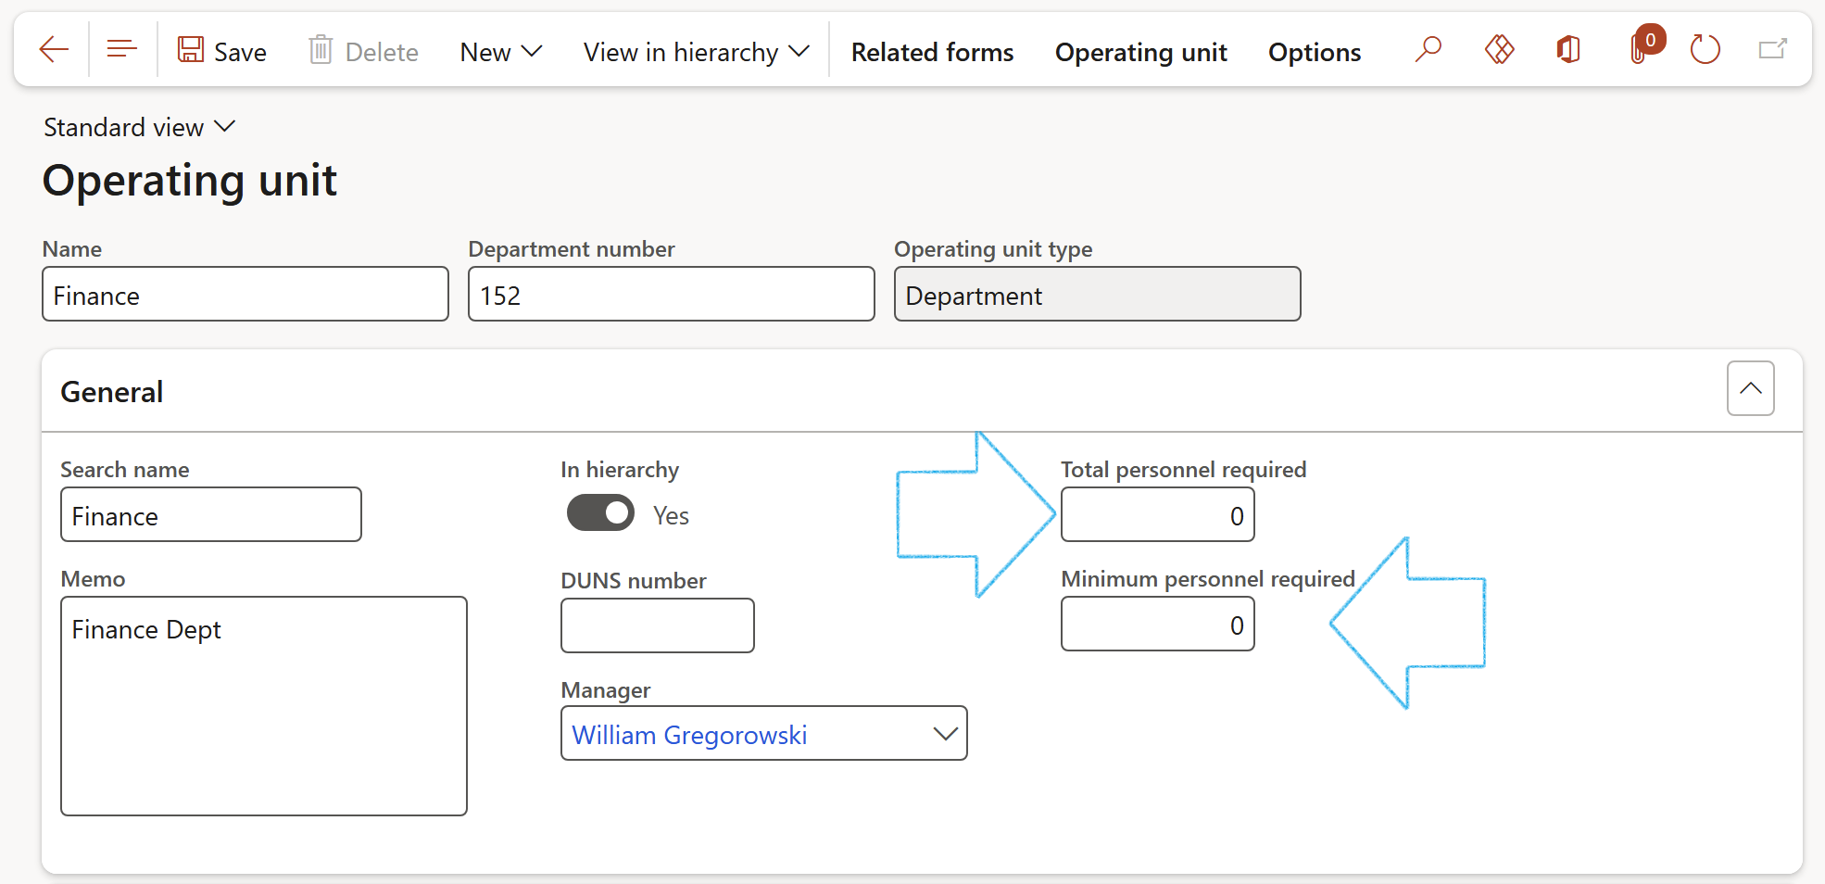Refresh the page with circular arrow
The image size is (1825, 884).
[x=1705, y=50]
